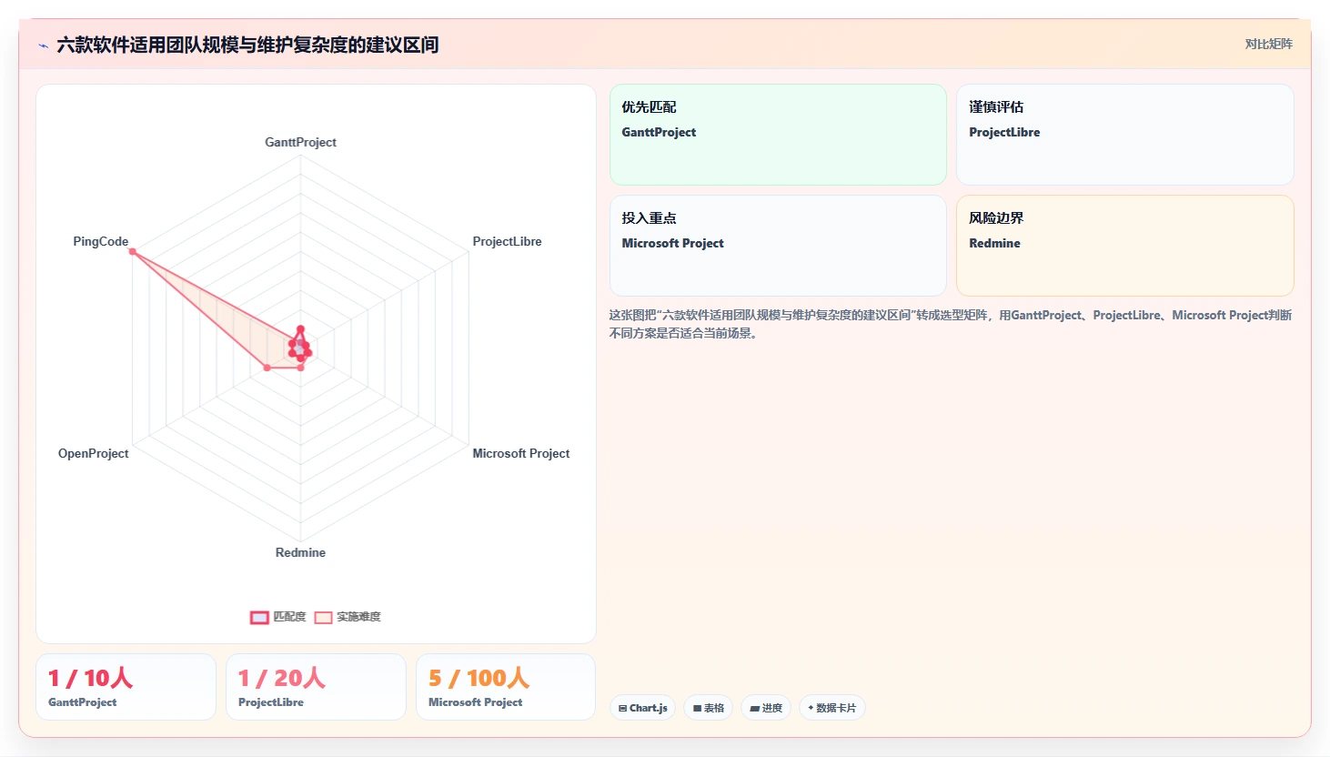The width and height of the screenshot is (1330, 757).
Task: Open the 1 / 10人 GanttProject stat card
Action: pos(126,687)
